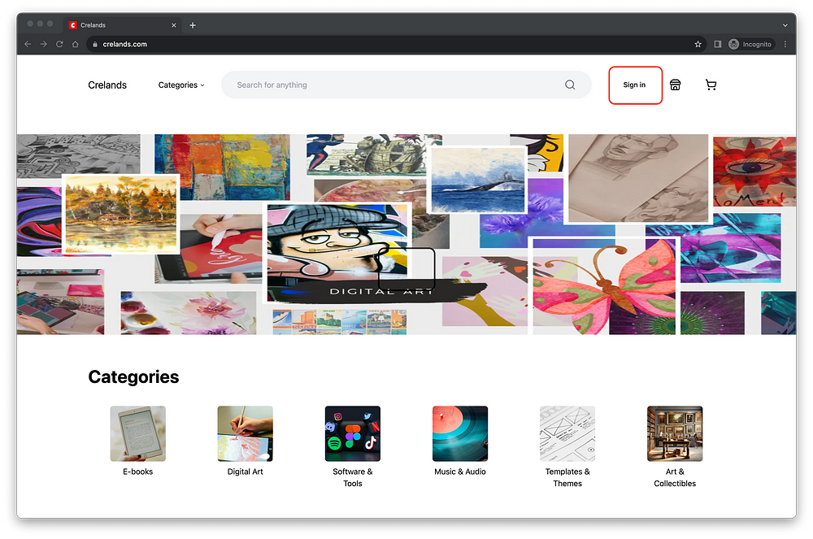This screenshot has width=813, height=539.
Task: Click the pink butterfly artwork in banner
Action: (604, 286)
